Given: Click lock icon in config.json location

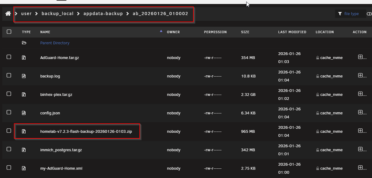Looking at the screenshot, I should (317, 113).
